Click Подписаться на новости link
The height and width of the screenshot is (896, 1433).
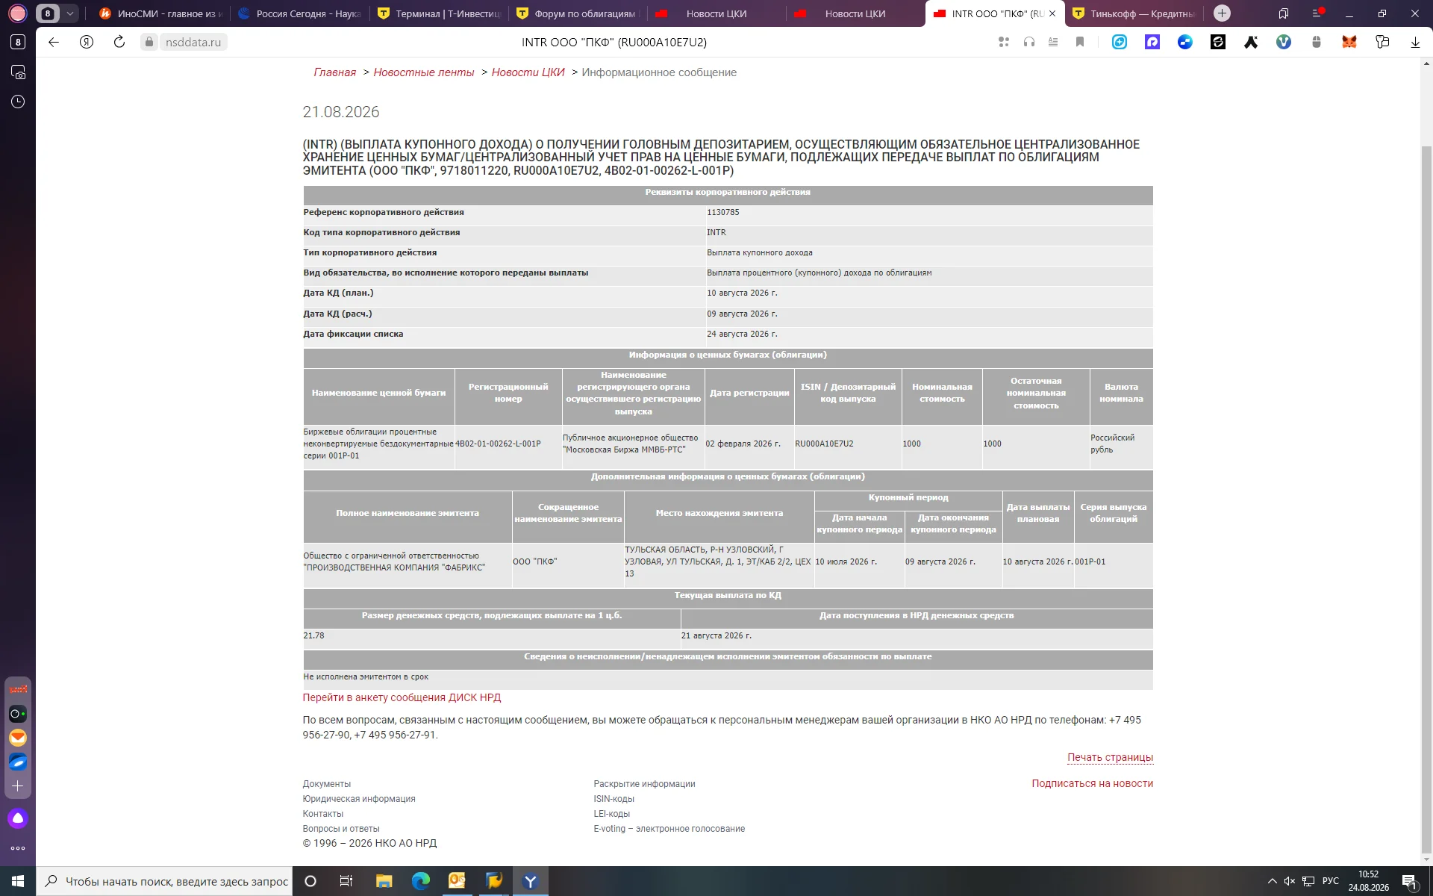[1093, 783]
